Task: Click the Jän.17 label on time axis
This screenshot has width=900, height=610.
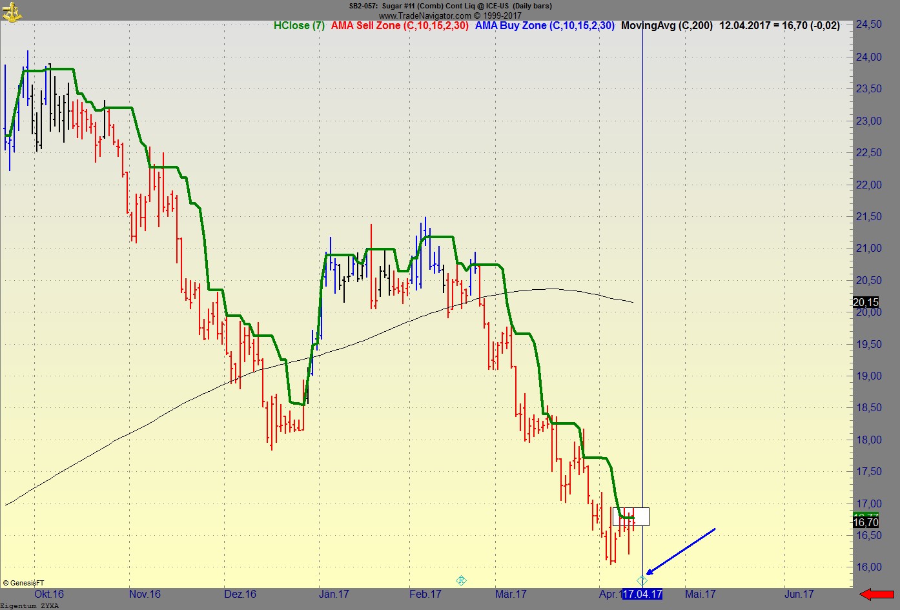Action: pyautogui.click(x=334, y=594)
